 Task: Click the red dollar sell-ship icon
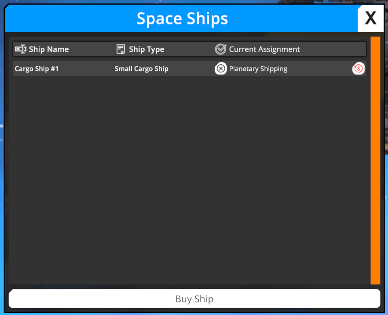click(358, 68)
